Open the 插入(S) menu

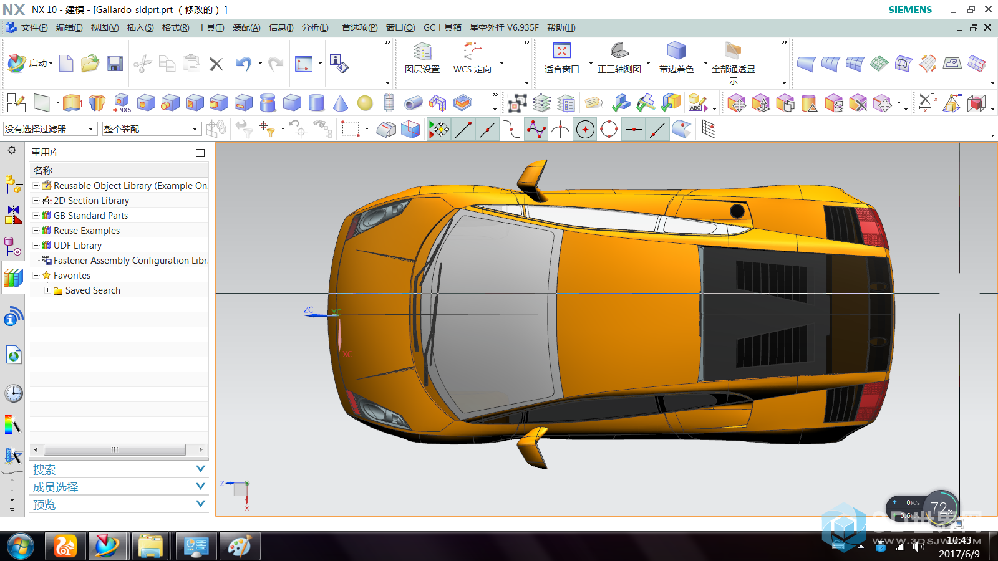140,27
